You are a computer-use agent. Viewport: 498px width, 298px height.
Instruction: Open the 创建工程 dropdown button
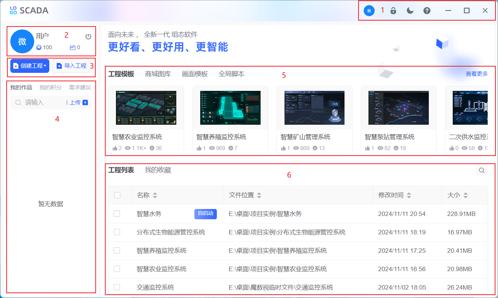30,66
